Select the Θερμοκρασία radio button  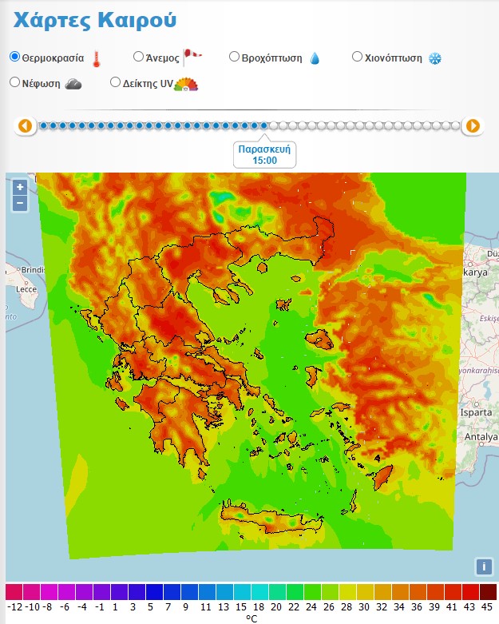[x=15, y=57]
